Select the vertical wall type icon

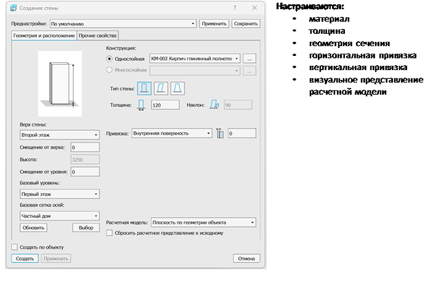144,88
